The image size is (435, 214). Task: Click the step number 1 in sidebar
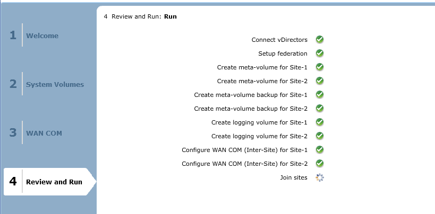[x=13, y=36]
